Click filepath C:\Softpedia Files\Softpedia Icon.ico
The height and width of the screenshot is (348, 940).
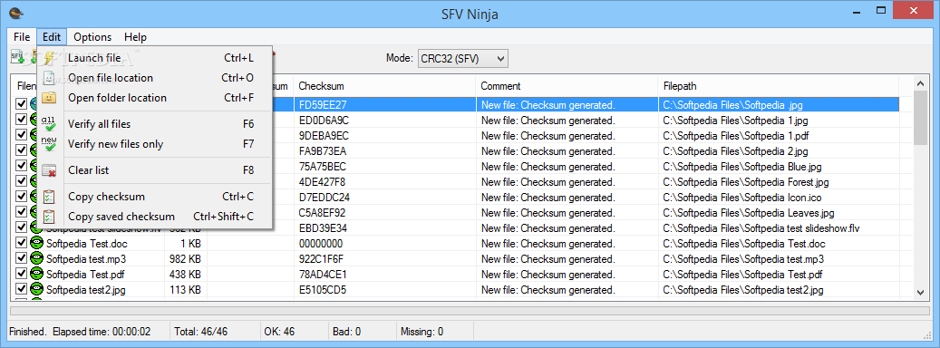(742, 197)
